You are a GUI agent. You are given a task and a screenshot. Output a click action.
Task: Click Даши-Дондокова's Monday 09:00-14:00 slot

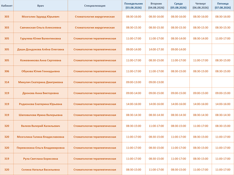[x=134, y=50]
